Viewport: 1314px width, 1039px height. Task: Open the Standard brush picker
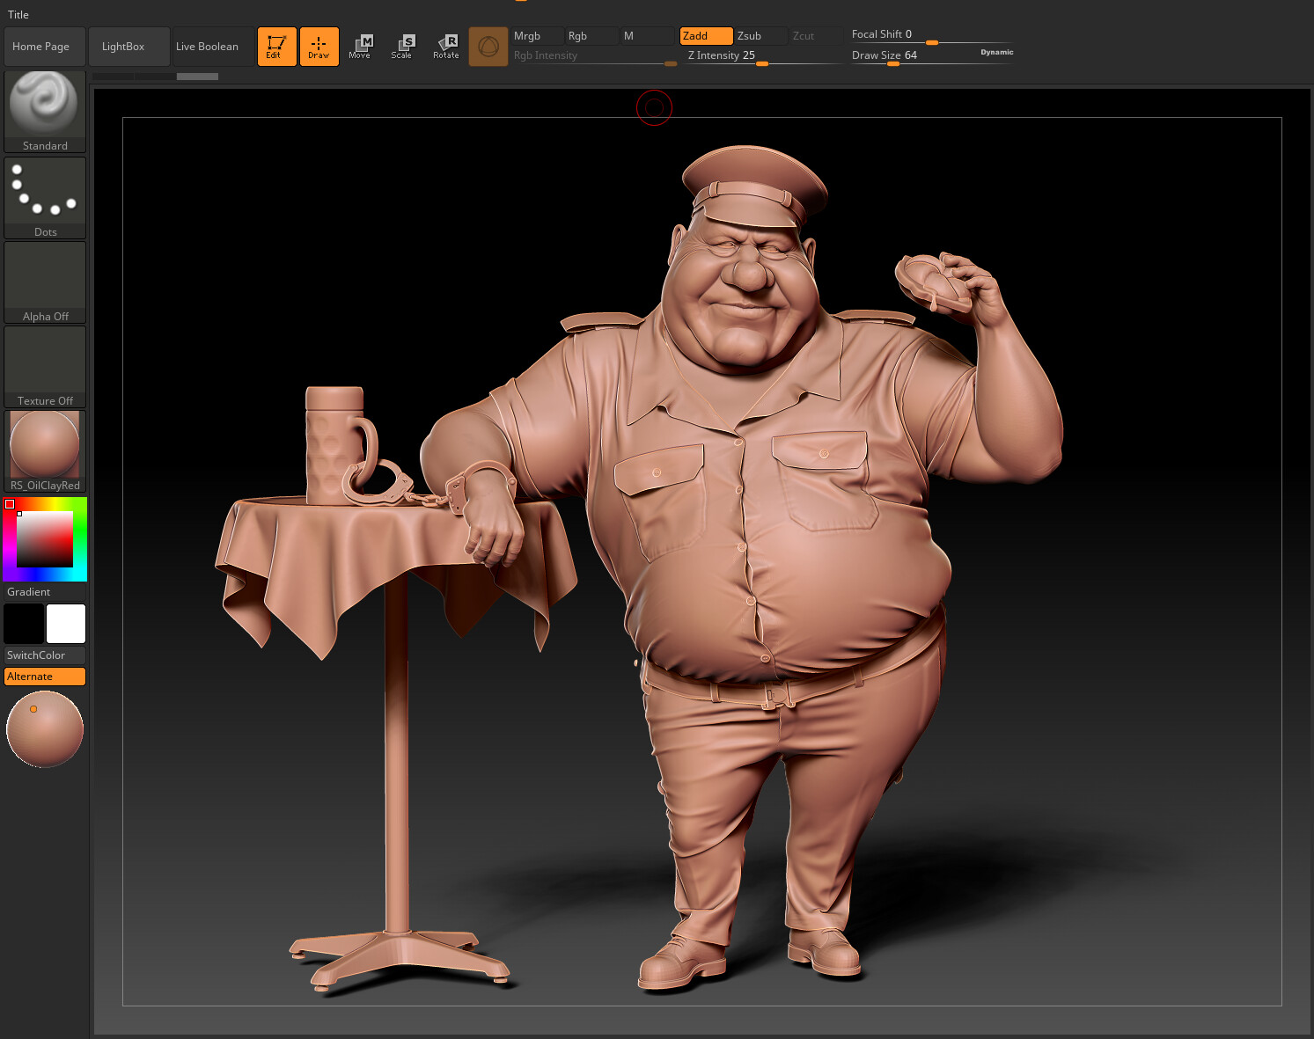[45, 112]
